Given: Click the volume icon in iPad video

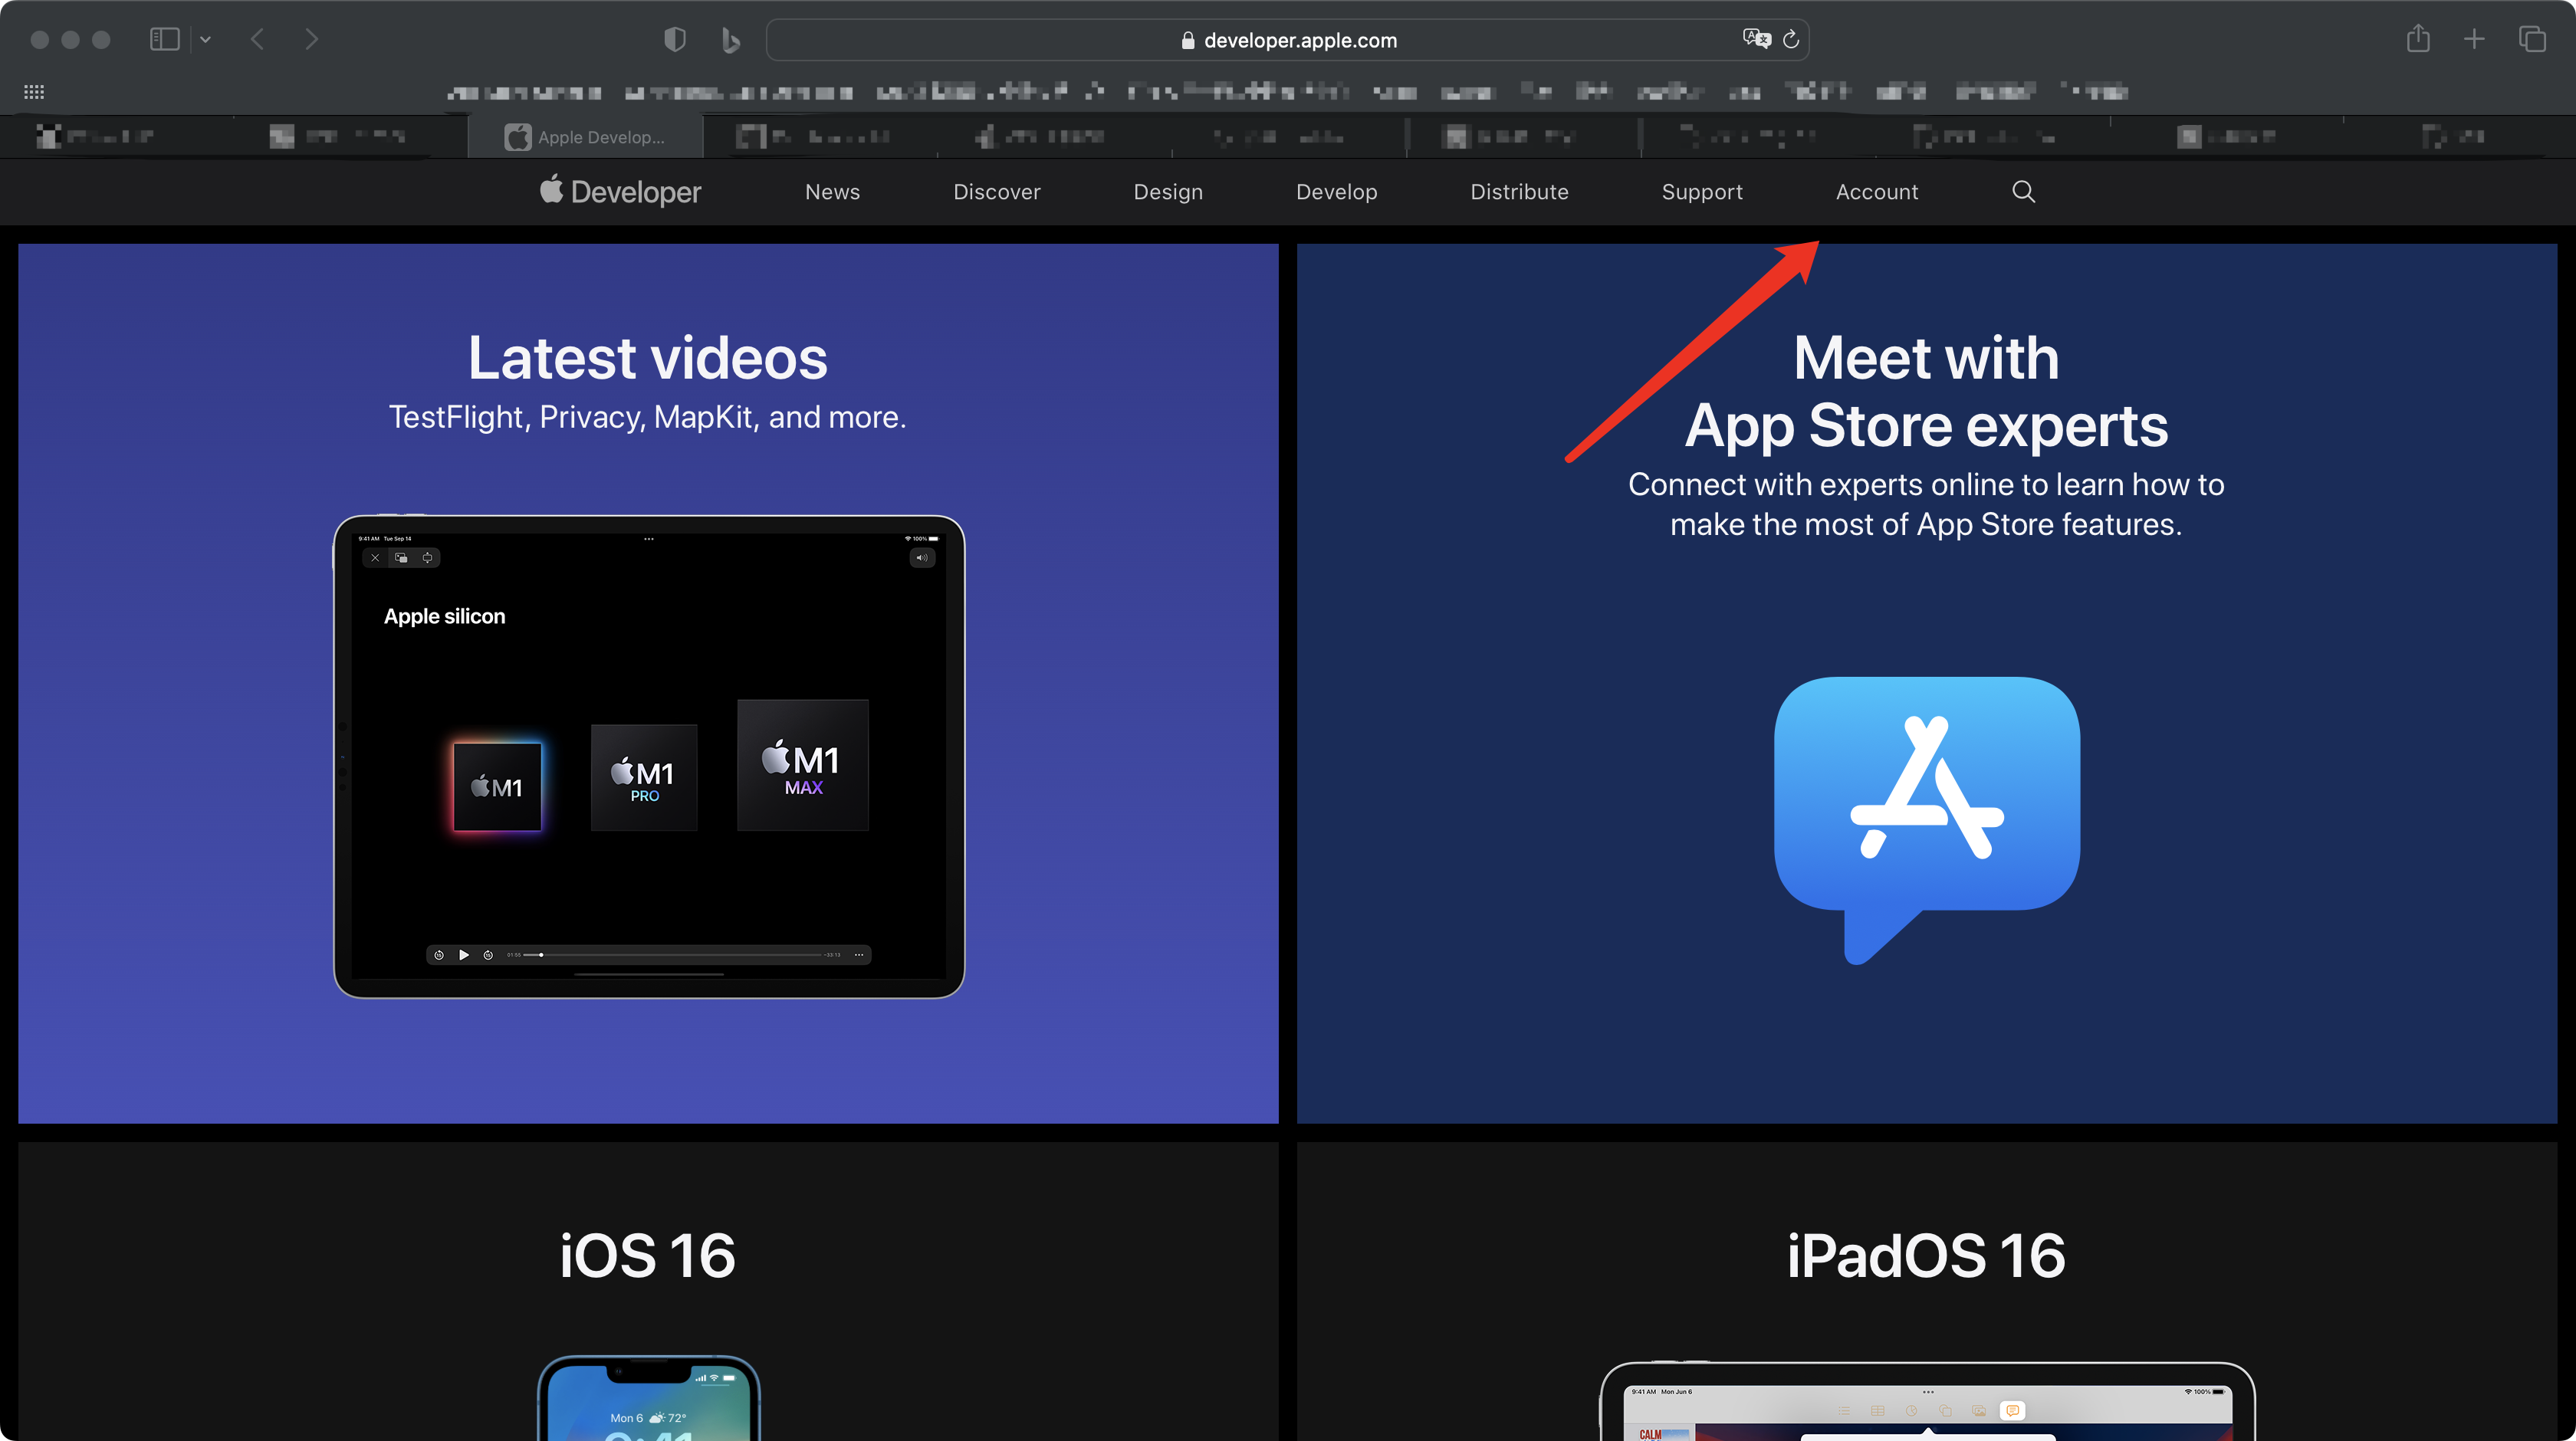Looking at the screenshot, I should click(922, 558).
